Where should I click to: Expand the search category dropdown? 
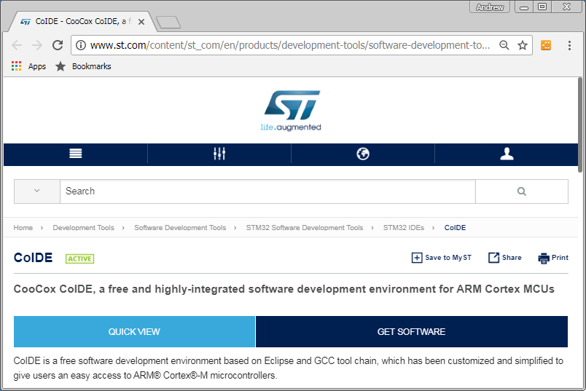[x=37, y=191]
